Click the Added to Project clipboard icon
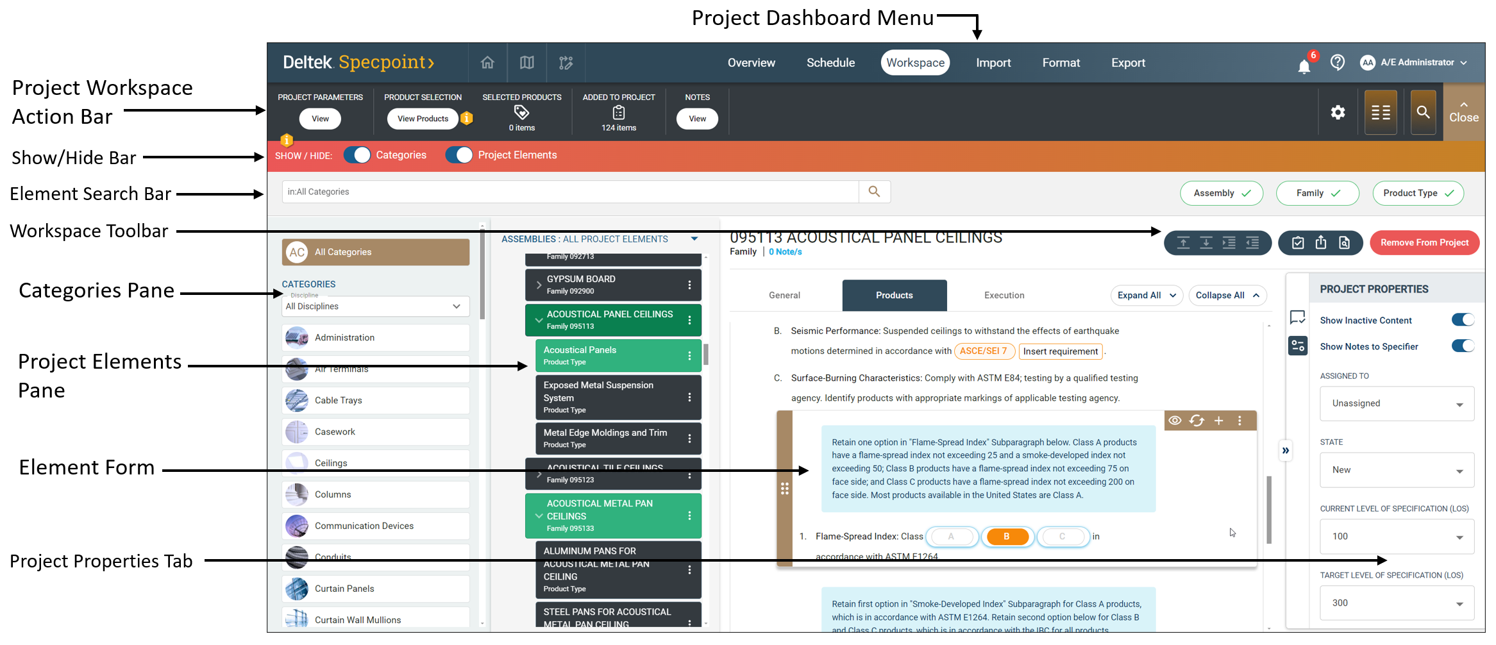The height and width of the screenshot is (645, 1496). coord(618,113)
